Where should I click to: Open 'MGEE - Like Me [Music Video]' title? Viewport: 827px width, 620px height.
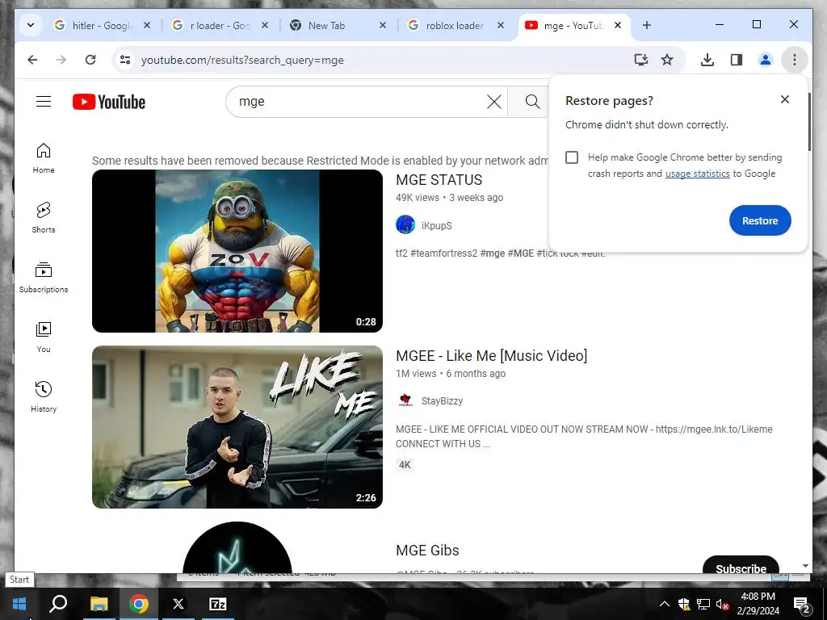pyautogui.click(x=492, y=356)
